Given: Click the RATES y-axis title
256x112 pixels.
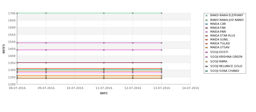Looking at the screenshot, I should coord(4,49).
